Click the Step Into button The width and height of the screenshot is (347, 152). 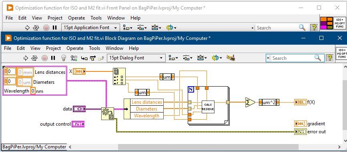click(x=84, y=58)
